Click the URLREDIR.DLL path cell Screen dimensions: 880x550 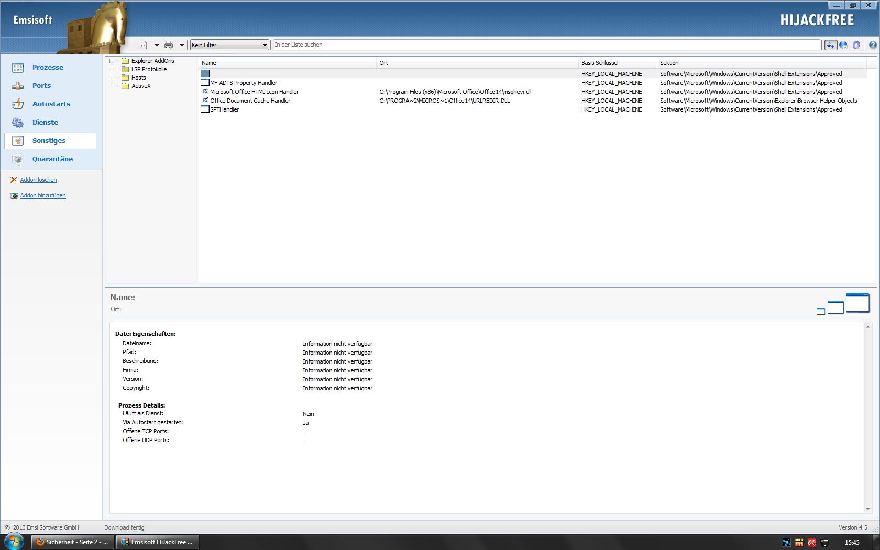(x=444, y=101)
